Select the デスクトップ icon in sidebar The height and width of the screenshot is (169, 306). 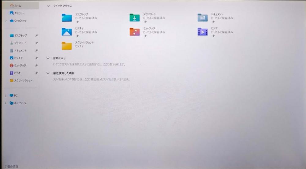pyautogui.click(x=12, y=36)
